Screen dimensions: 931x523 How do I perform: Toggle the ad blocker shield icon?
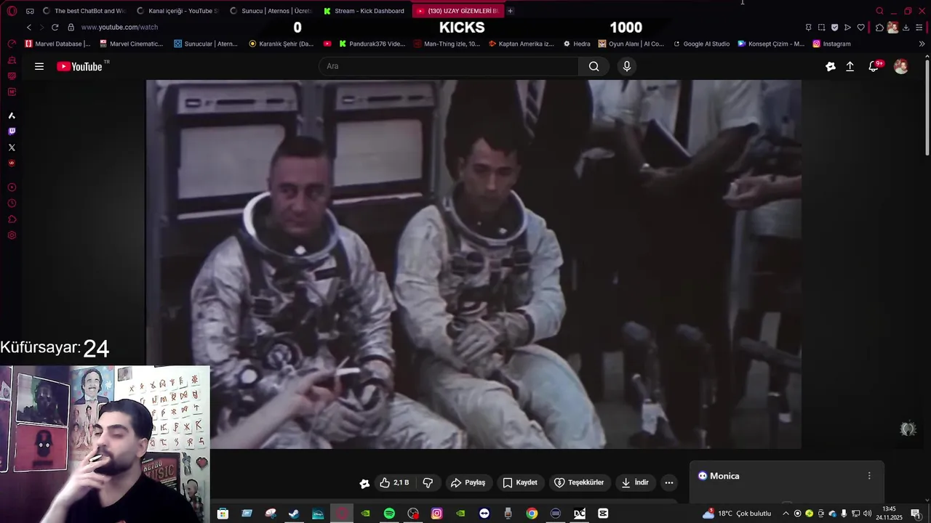[834, 28]
